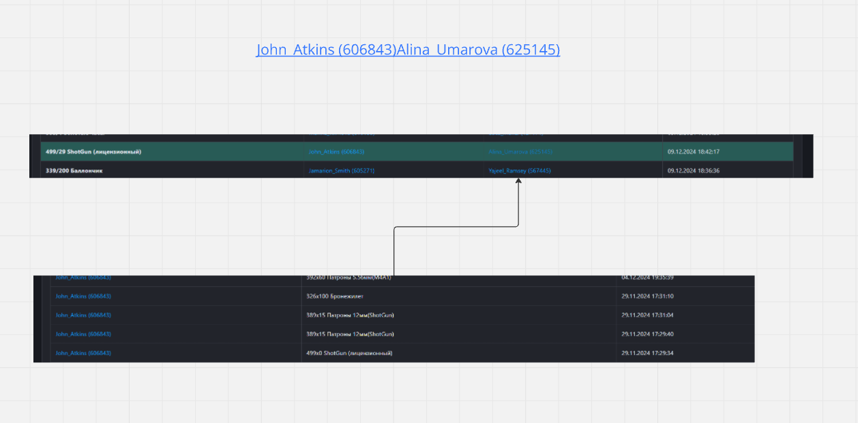Viewport: 858px width, 423px height.
Task: Click John_Atkins link in the Бронежилет row
Action: click(x=83, y=296)
